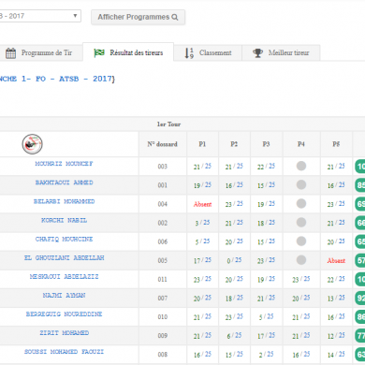The width and height of the screenshot is (365, 365).
Task: Open shooter BELARBI MOHAMMED link
Action: point(64,201)
